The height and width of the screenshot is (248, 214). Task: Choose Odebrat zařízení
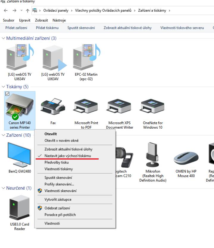[x=57, y=208]
